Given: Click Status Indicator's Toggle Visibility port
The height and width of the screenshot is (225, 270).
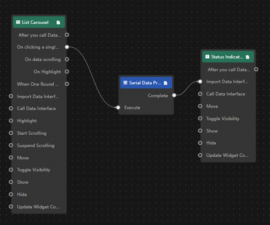Looking at the screenshot, I should click(200, 118).
